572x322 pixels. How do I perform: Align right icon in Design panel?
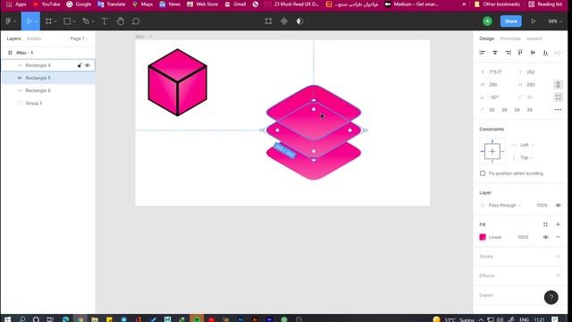(x=508, y=53)
